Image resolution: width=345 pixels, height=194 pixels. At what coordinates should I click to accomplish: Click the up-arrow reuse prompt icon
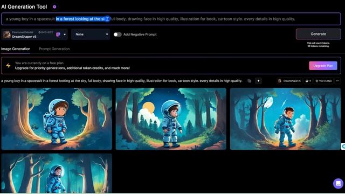click(259, 81)
